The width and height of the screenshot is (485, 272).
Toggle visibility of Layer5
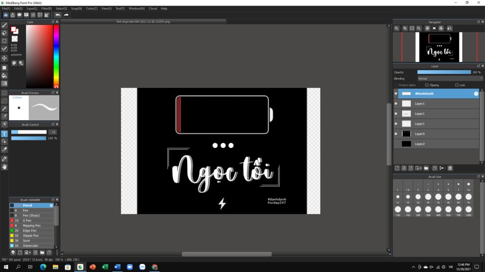396,134
